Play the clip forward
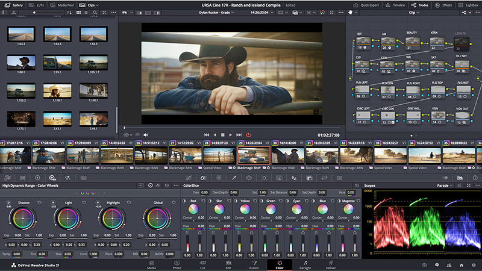This screenshot has width=482, height=271. coord(231,135)
